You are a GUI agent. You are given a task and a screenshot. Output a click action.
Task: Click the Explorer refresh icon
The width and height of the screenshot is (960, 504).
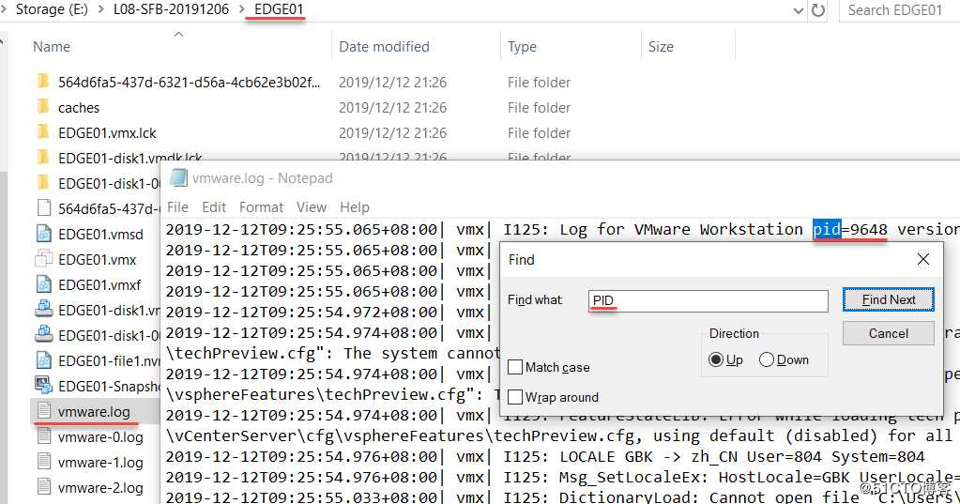tap(818, 9)
